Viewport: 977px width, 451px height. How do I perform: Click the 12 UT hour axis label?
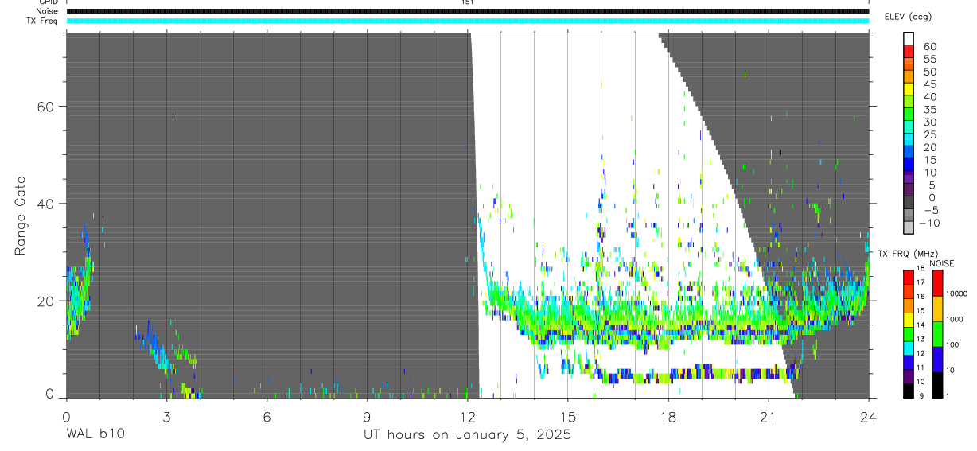pos(467,417)
